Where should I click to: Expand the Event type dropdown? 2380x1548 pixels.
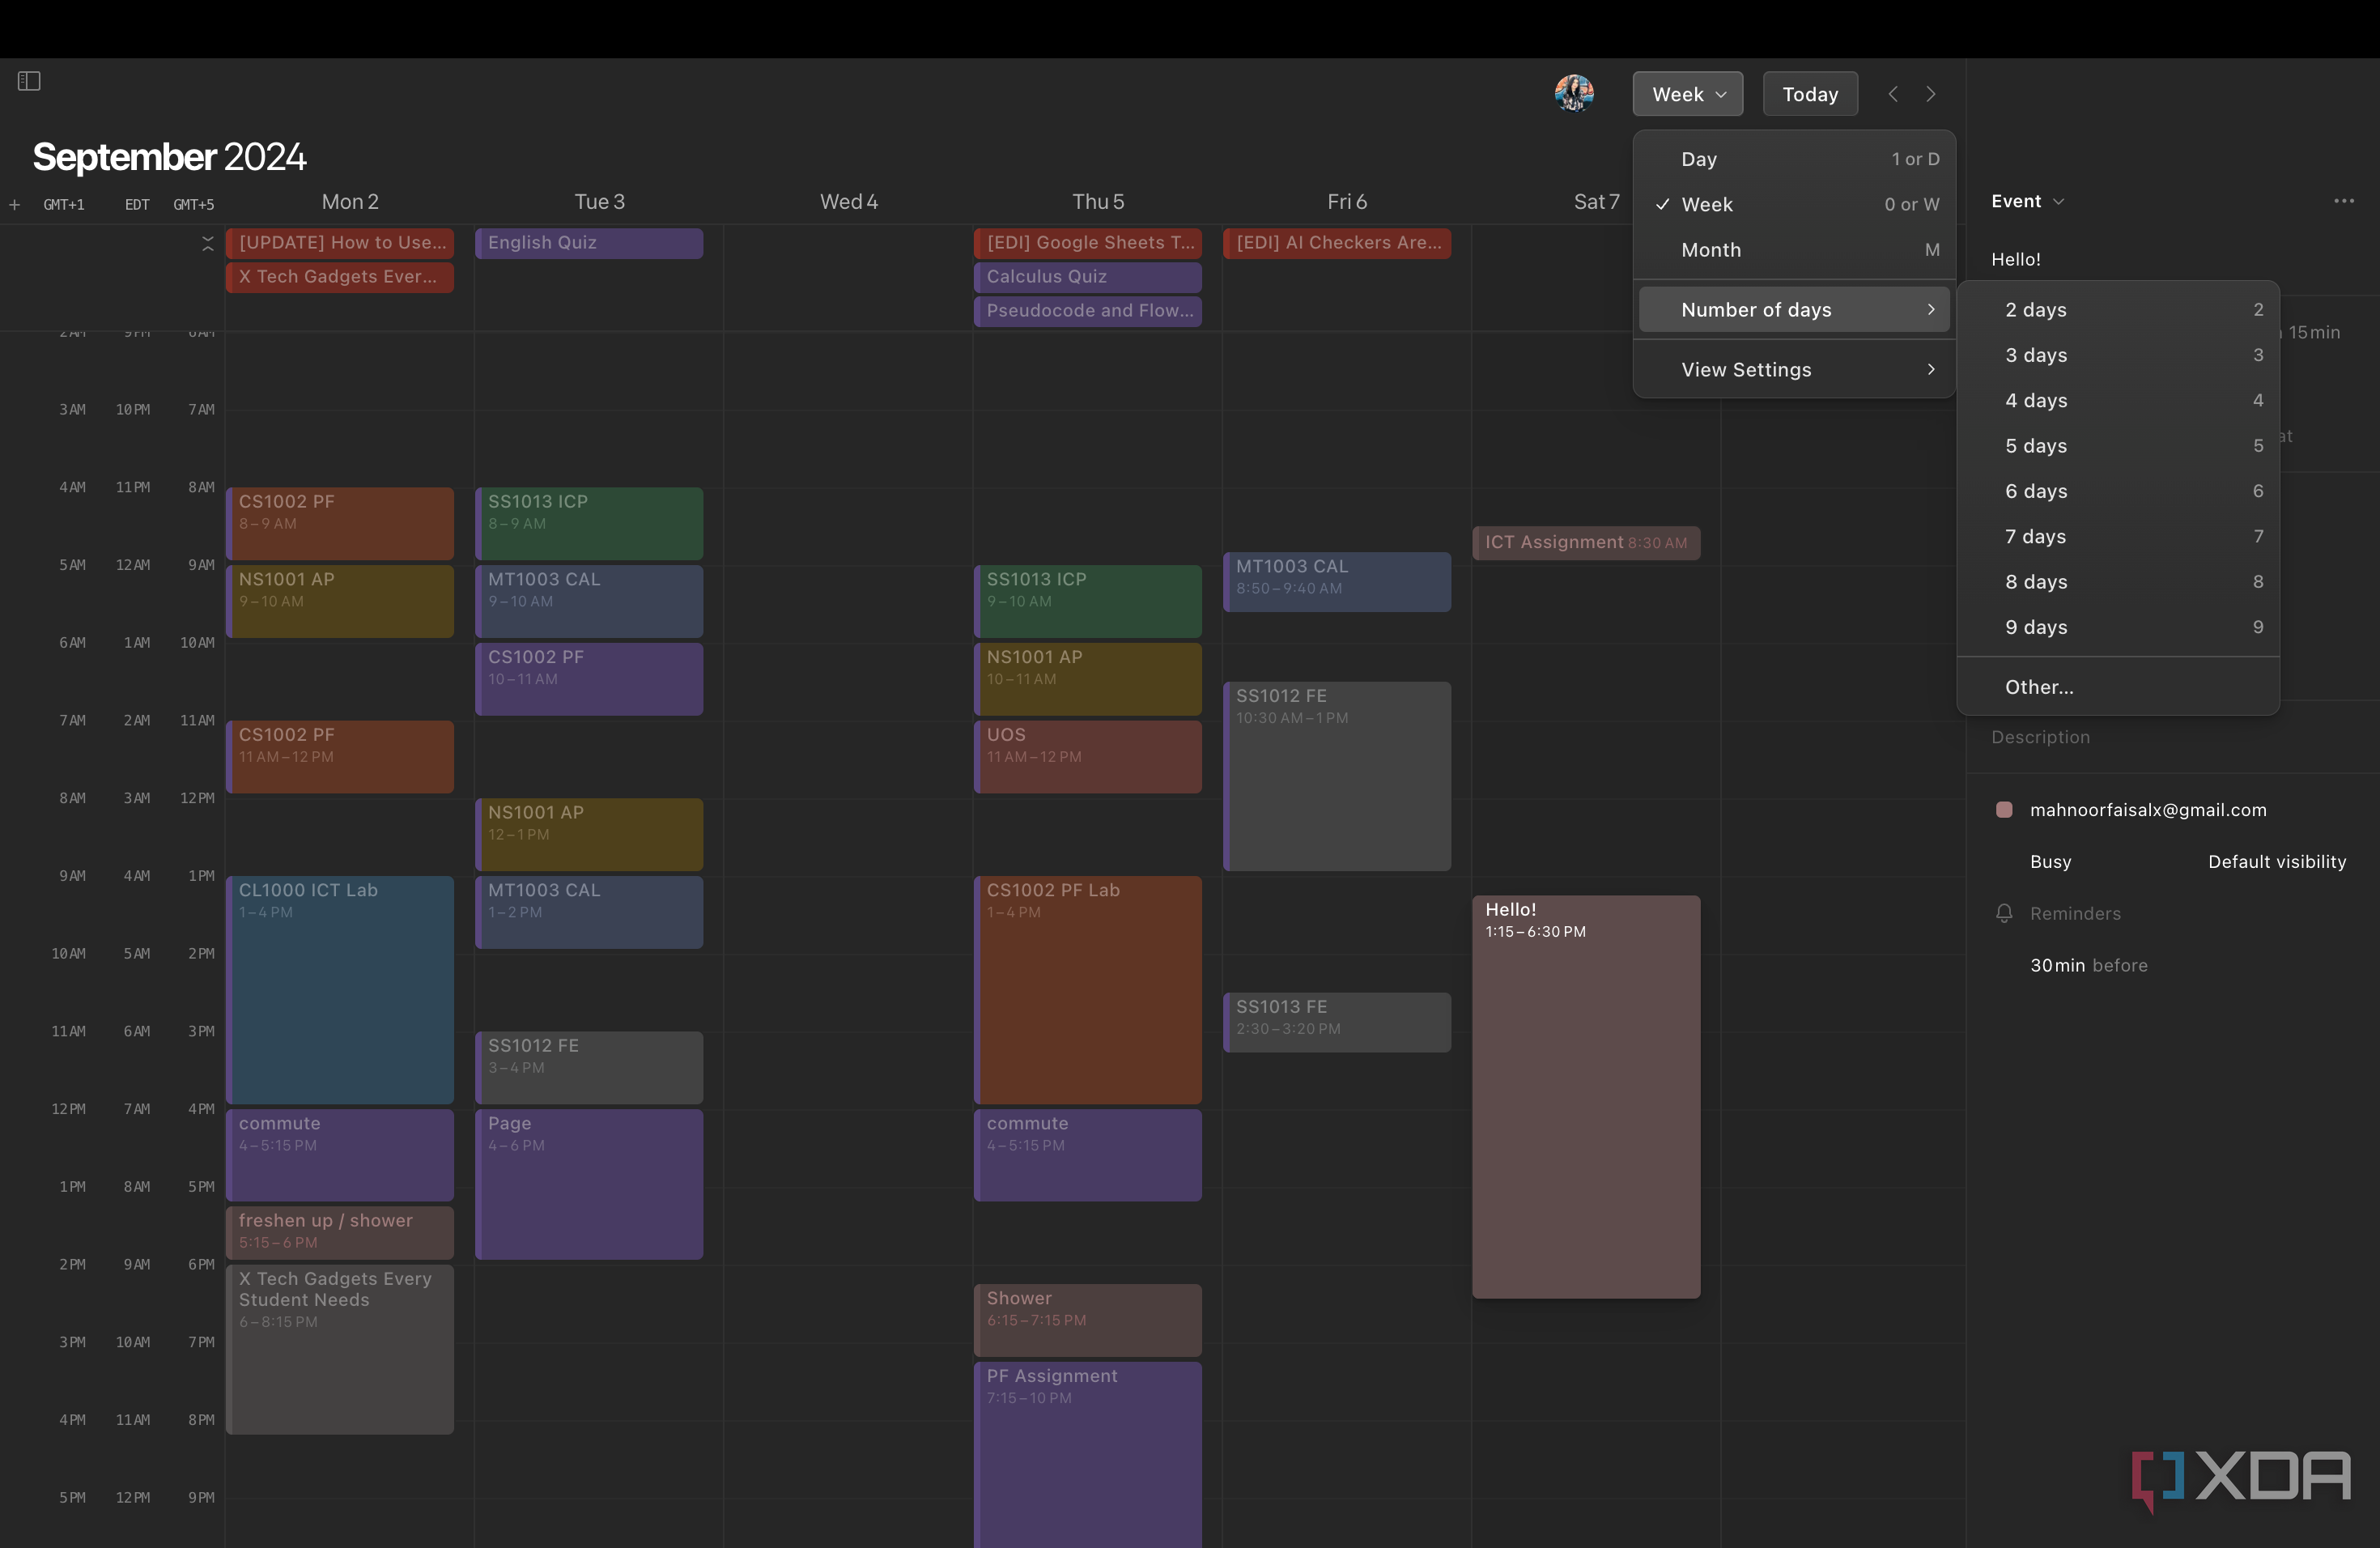[2027, 201]
